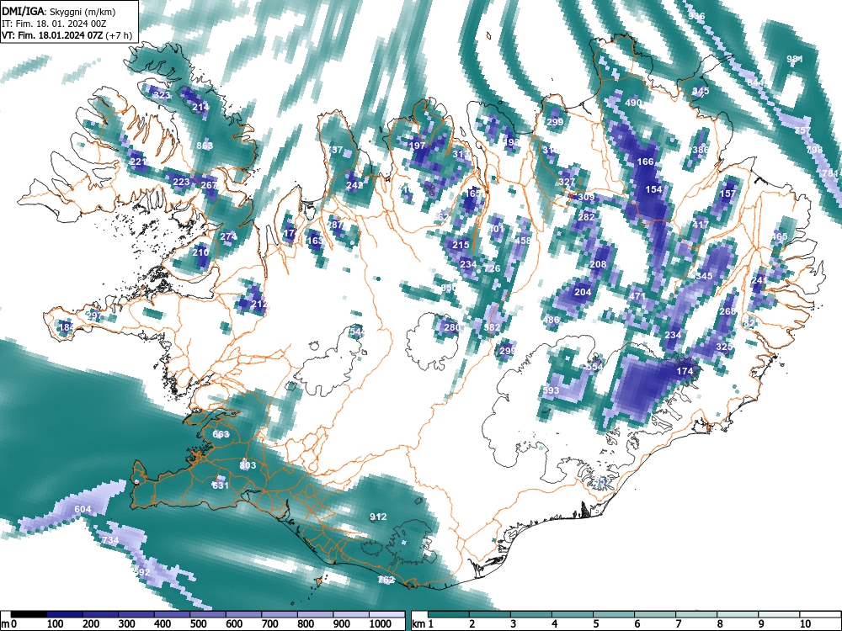Click the 6 label on the km legend
This screenshot has width=842, height=631.
637,624
